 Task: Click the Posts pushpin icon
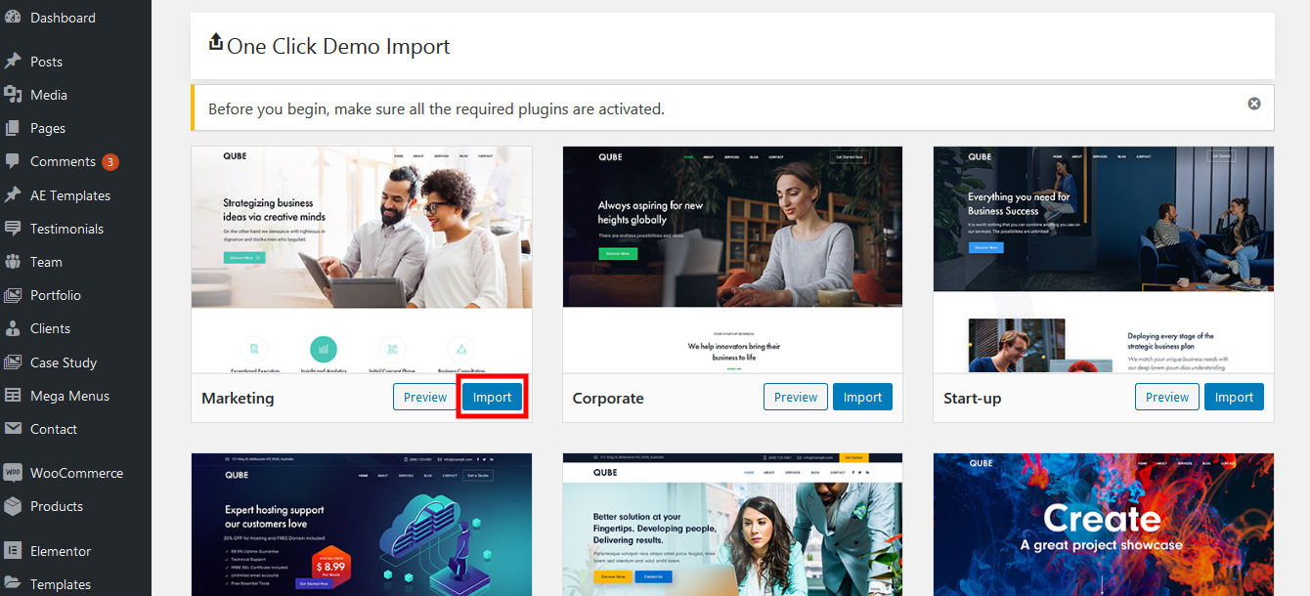coord(13,62)
